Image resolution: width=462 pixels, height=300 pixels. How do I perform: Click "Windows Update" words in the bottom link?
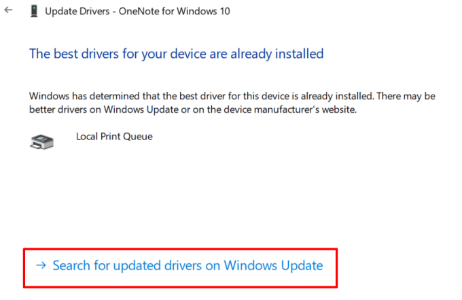[x=279, y=265]
